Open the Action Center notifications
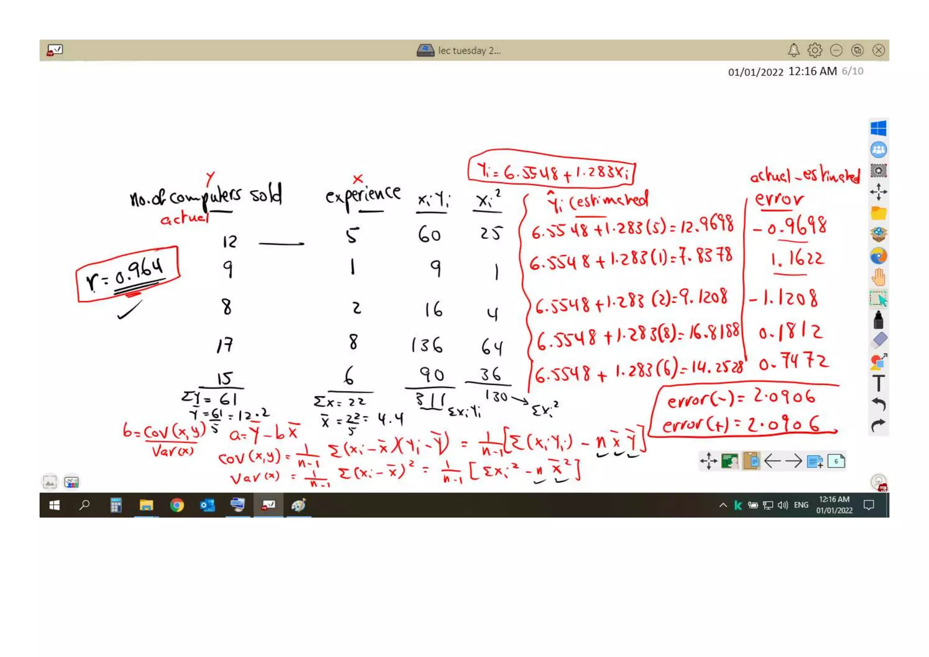The height and width of the screenshot is (657, 929). (869, 505)
